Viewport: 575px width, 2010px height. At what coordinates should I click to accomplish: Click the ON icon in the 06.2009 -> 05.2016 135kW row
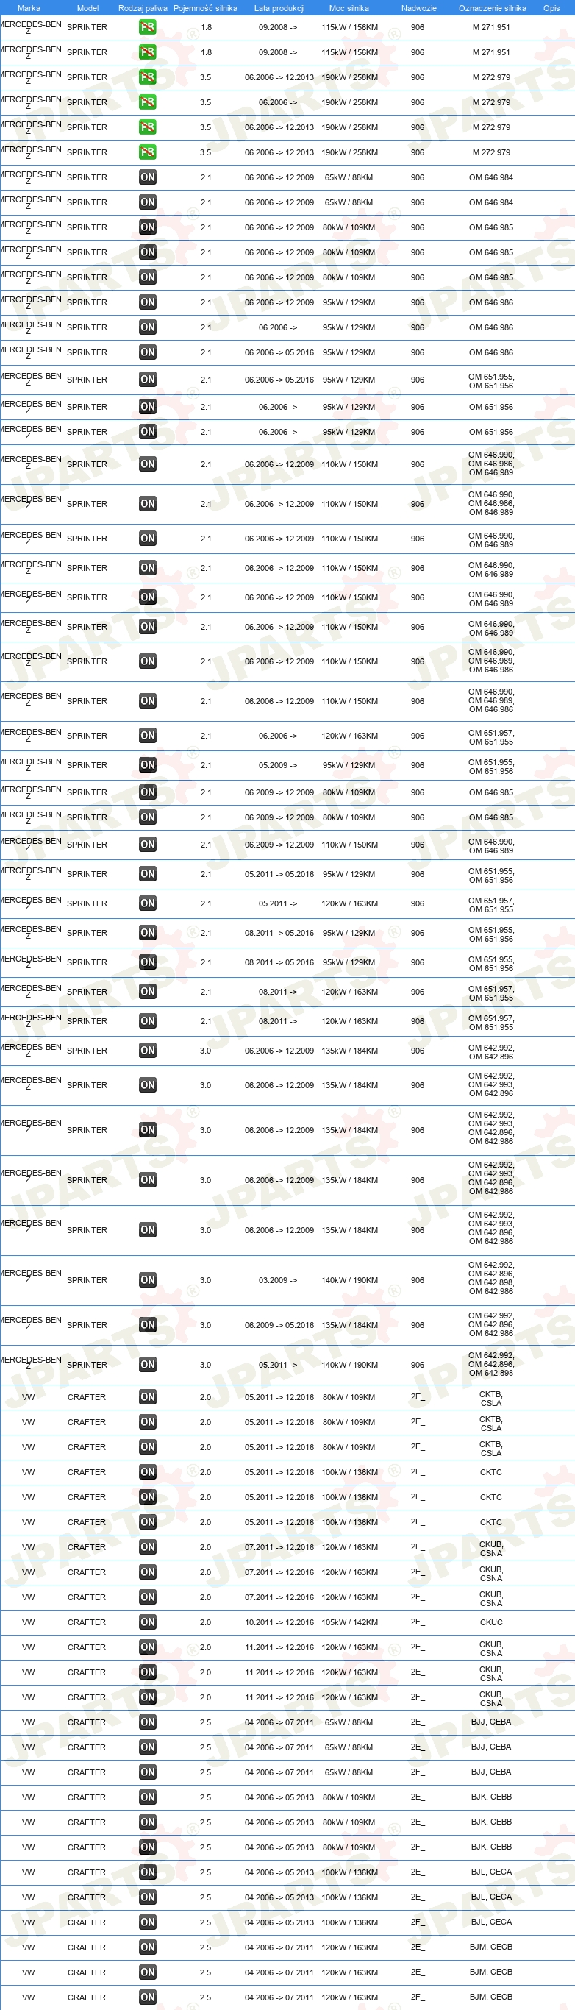pyautogui.click(x=148, y=1326)
